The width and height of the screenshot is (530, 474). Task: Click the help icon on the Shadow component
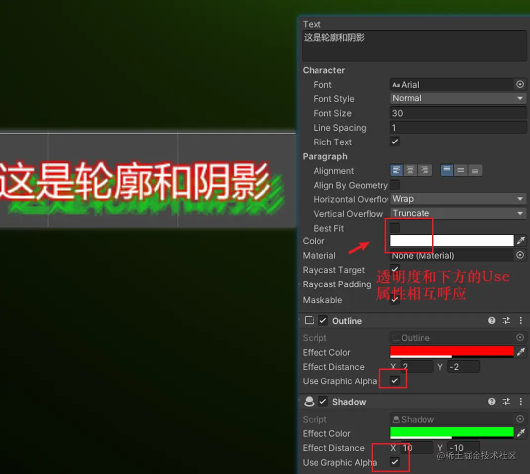[491, 402]
